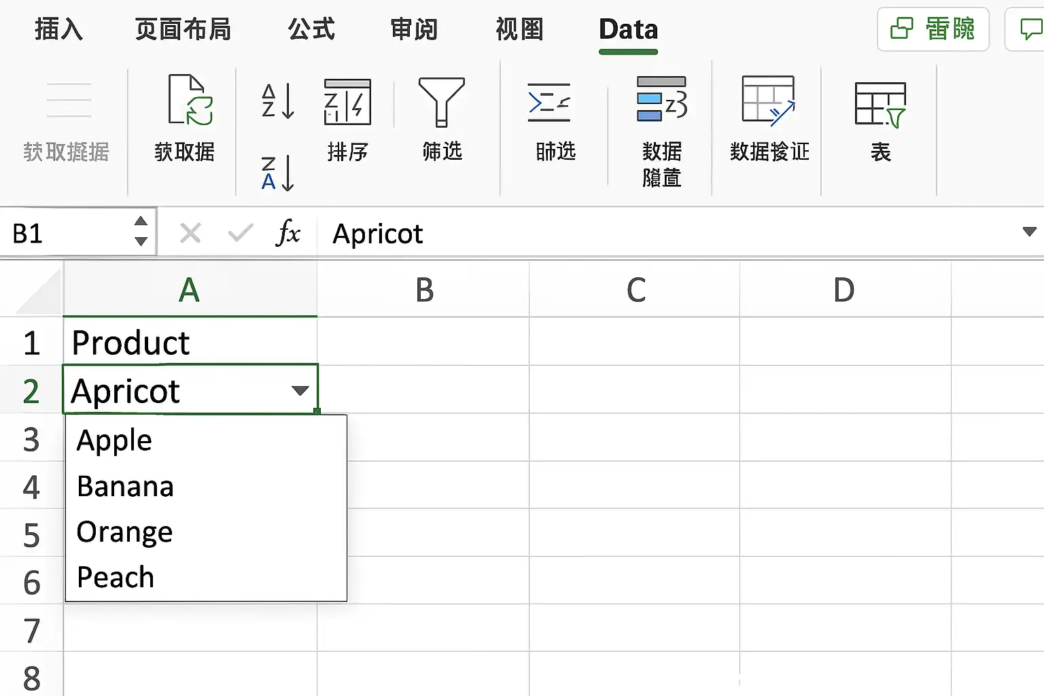
Task: Expand the formula bar
Action: coord(1030,232)
